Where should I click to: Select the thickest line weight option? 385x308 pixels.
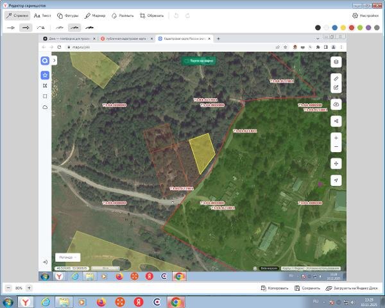point(89,28)
